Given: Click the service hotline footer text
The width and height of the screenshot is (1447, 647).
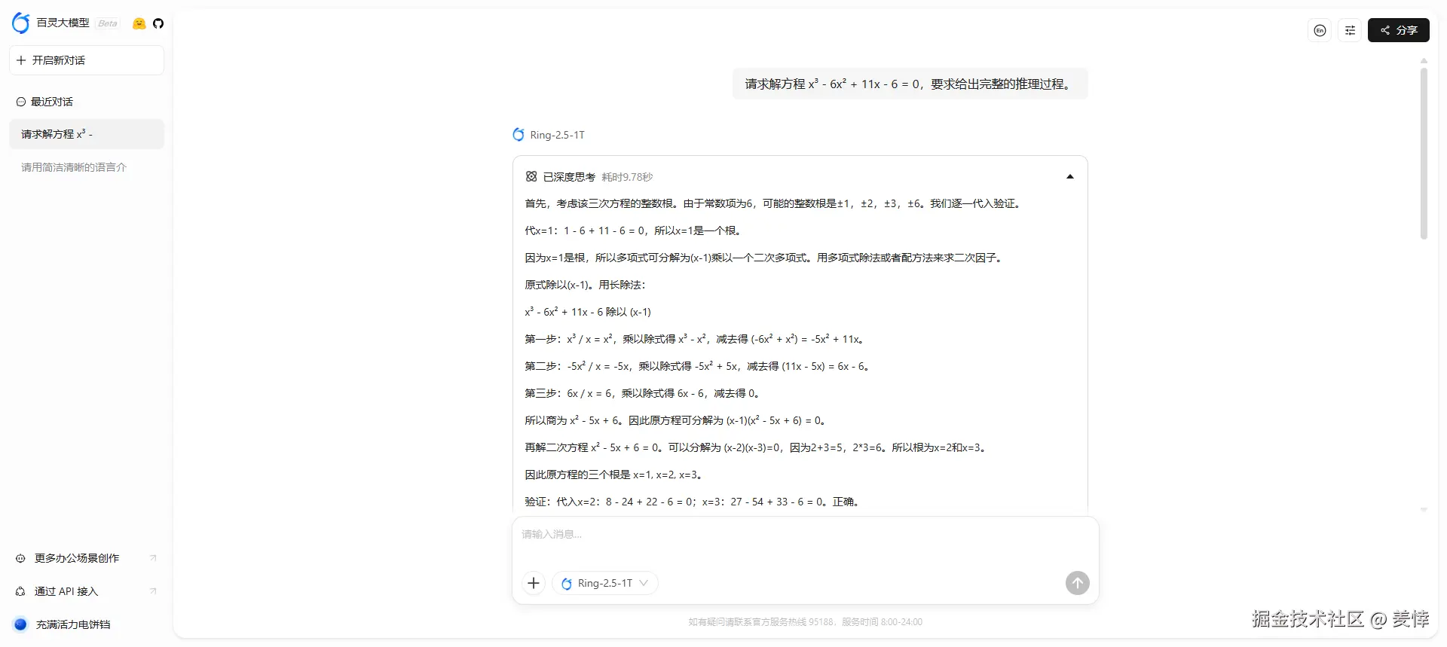Looking at the screenshot, I should click(x=805, y=622).
